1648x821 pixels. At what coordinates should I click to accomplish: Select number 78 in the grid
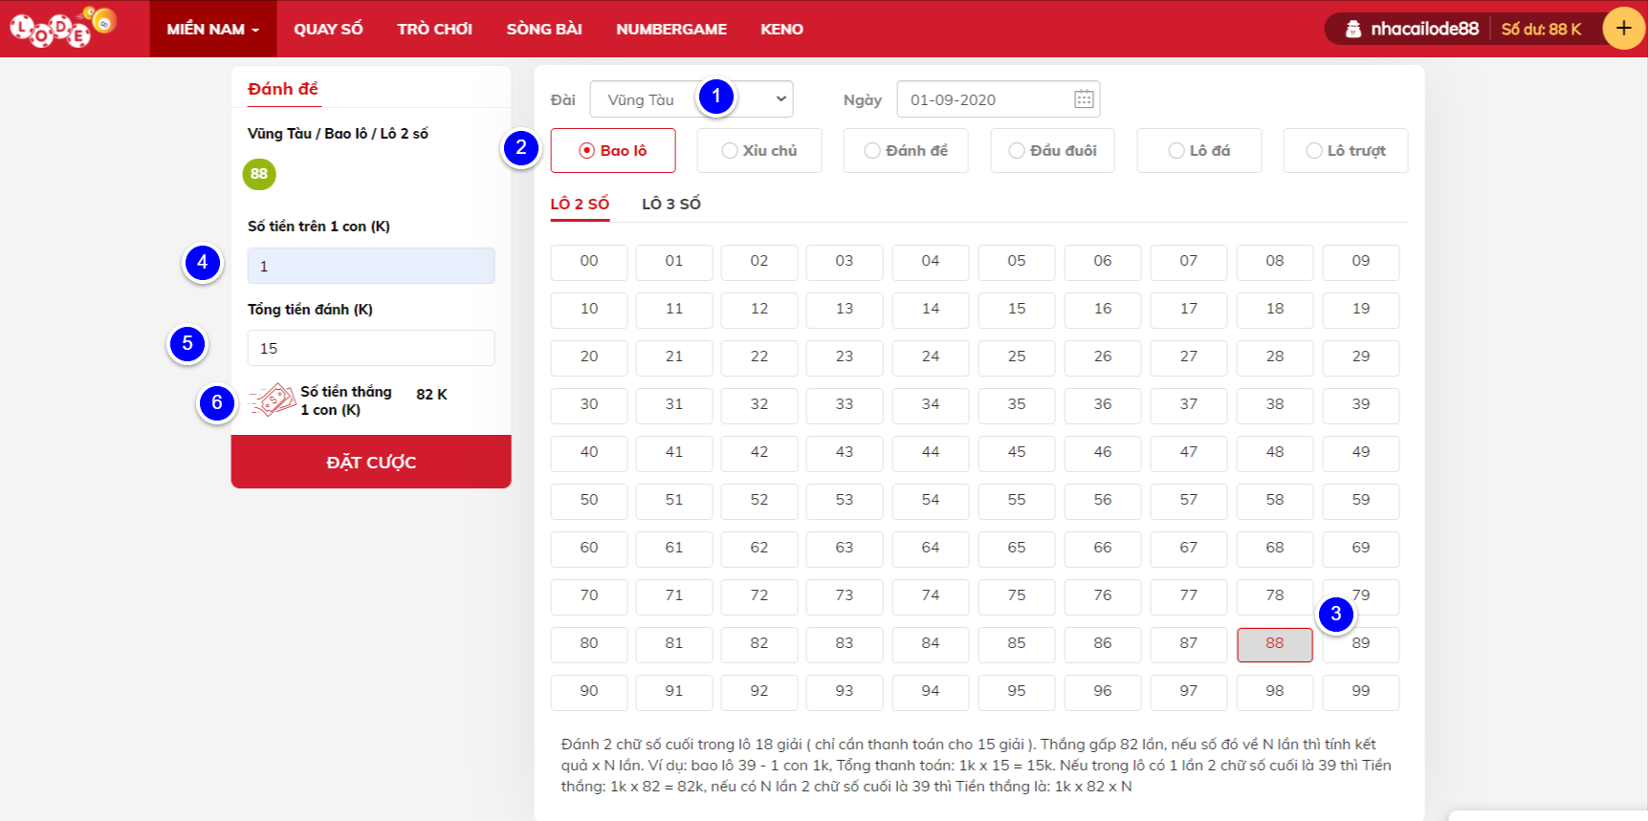point(1275,596)
